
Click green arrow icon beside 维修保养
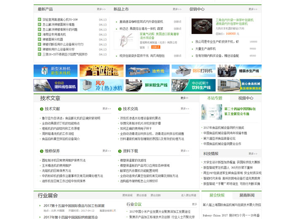click(x=42, y=151)
